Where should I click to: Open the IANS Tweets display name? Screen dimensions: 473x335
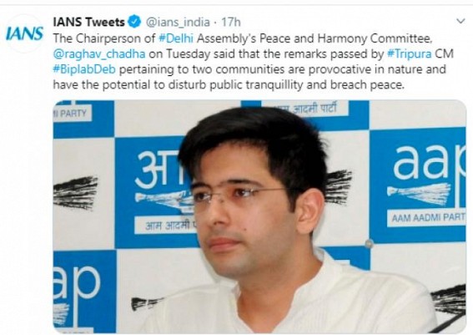pyautogui.click(x=88, y=22)
